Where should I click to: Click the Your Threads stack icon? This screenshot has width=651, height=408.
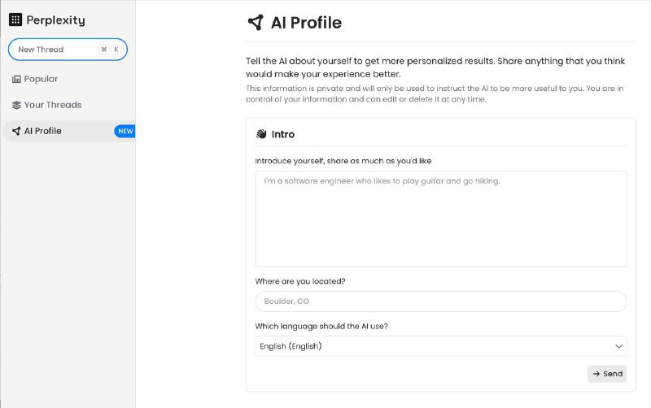coord(16,105)
